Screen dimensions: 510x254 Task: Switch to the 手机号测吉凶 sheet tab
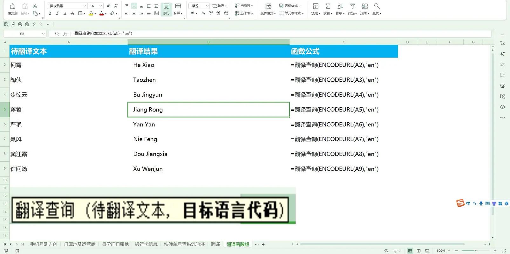click(44, 244)
